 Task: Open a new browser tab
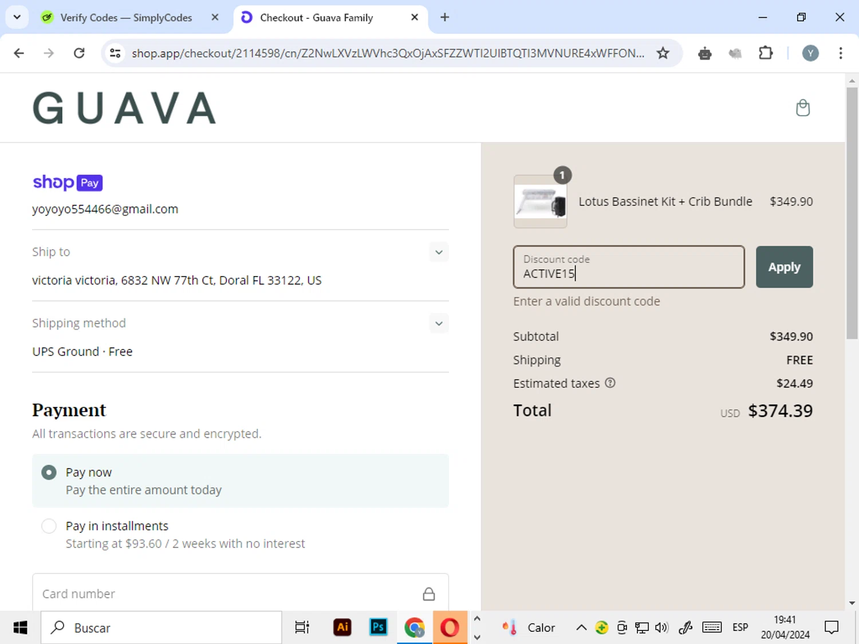pos(445,17)
